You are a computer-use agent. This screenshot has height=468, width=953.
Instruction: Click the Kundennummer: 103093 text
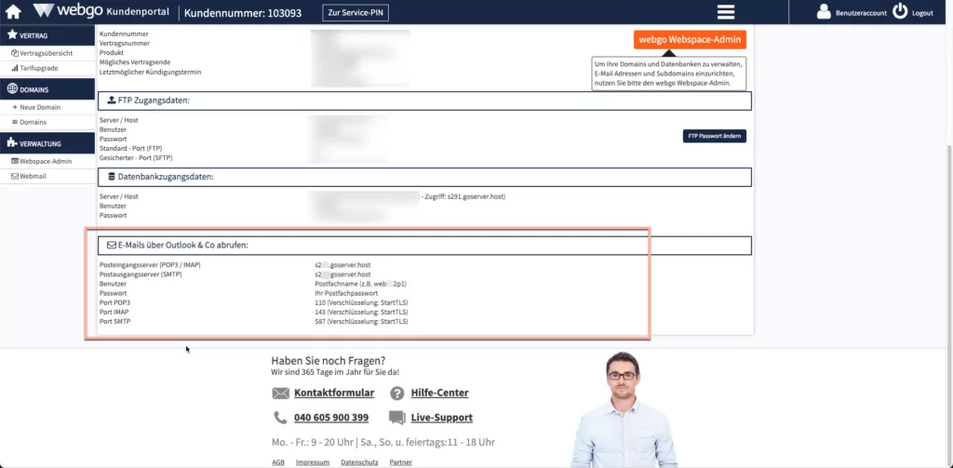243,13
